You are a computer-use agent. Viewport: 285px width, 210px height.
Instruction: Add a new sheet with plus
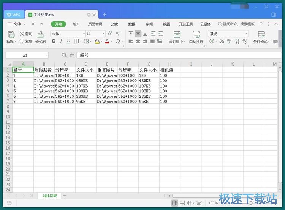65,196
